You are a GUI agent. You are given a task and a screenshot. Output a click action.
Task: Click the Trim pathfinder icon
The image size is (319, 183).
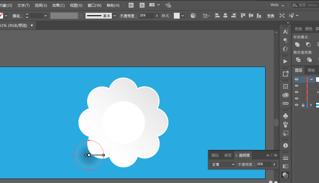coord(309,60)
